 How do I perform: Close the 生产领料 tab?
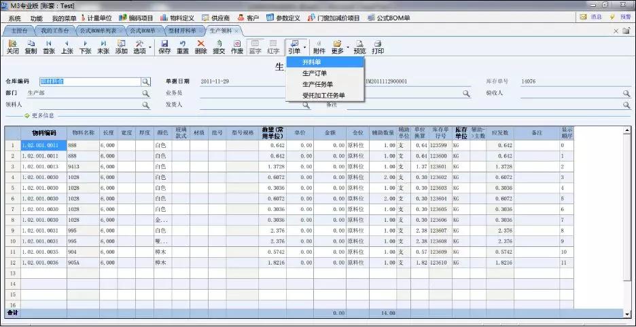(237, 31)
